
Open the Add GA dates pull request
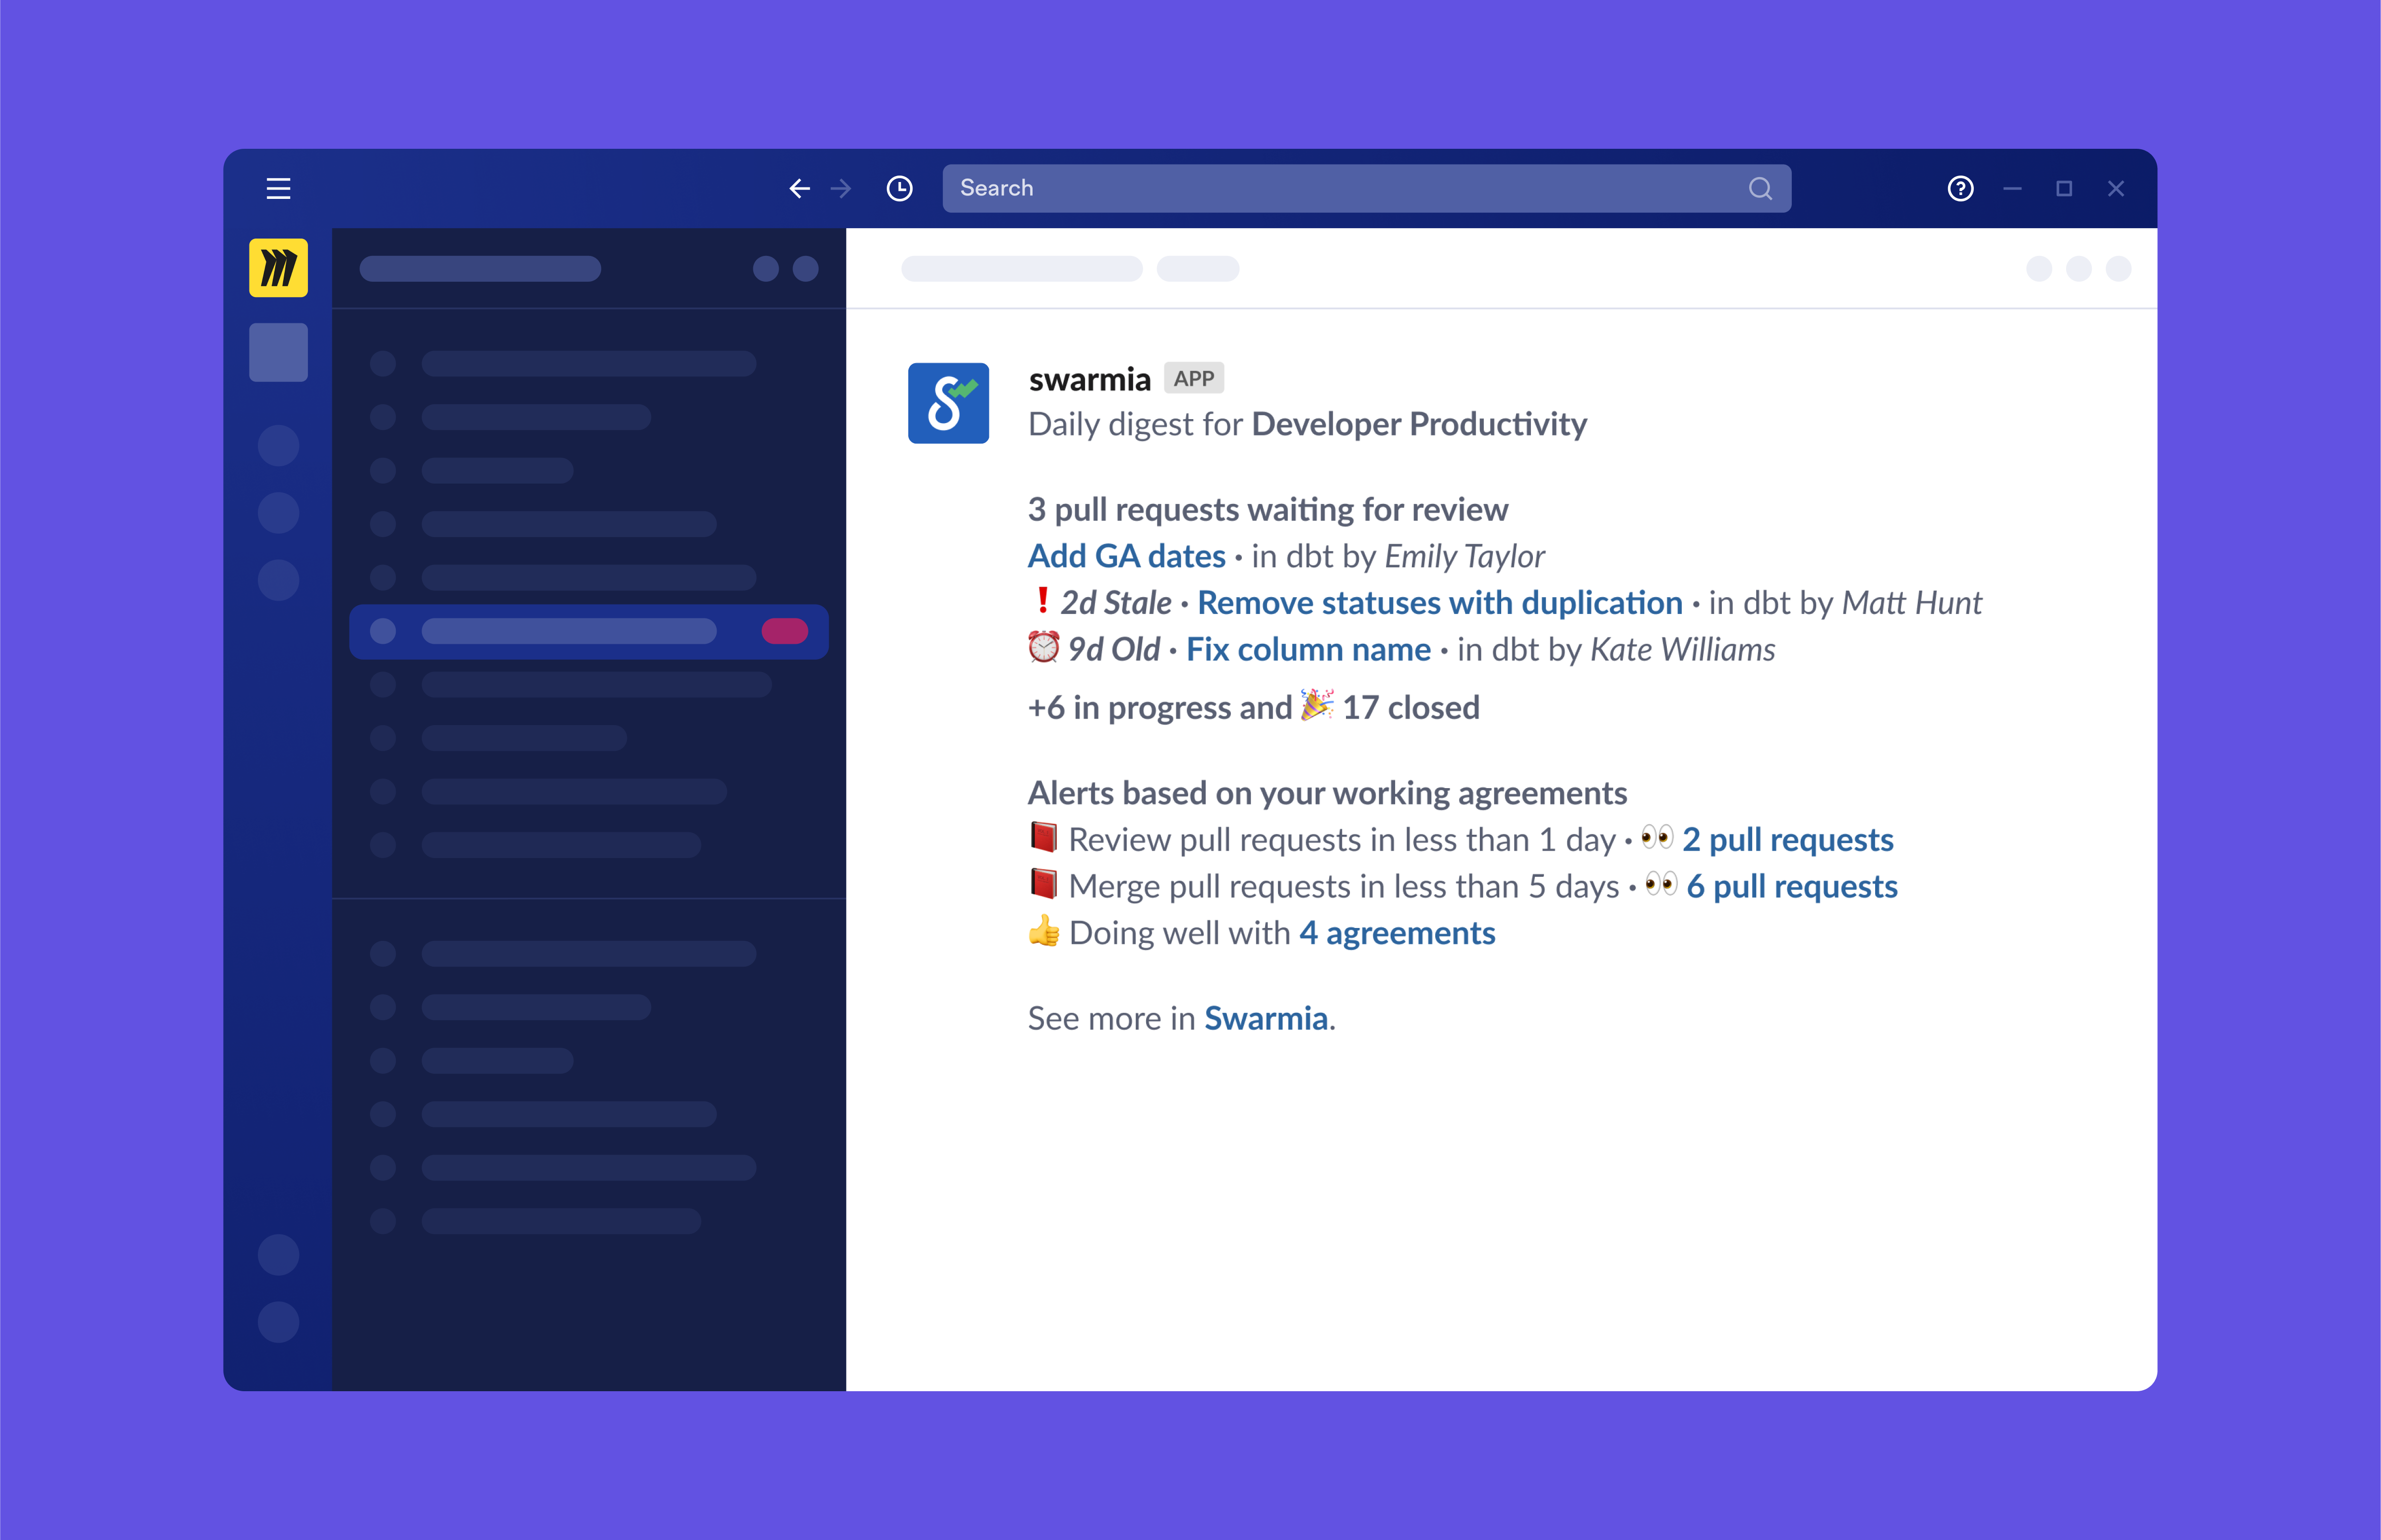point(1126,556)
